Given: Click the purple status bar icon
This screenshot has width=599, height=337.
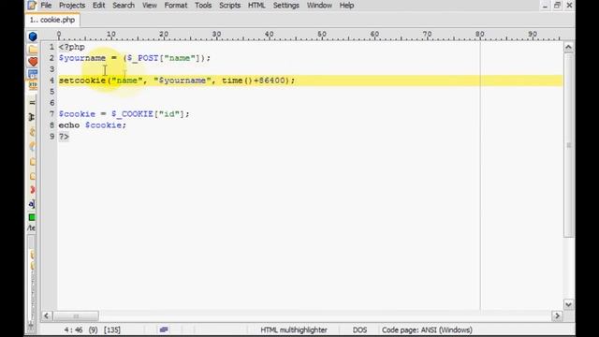Looking at the screenshot, I should coord(164,330).
